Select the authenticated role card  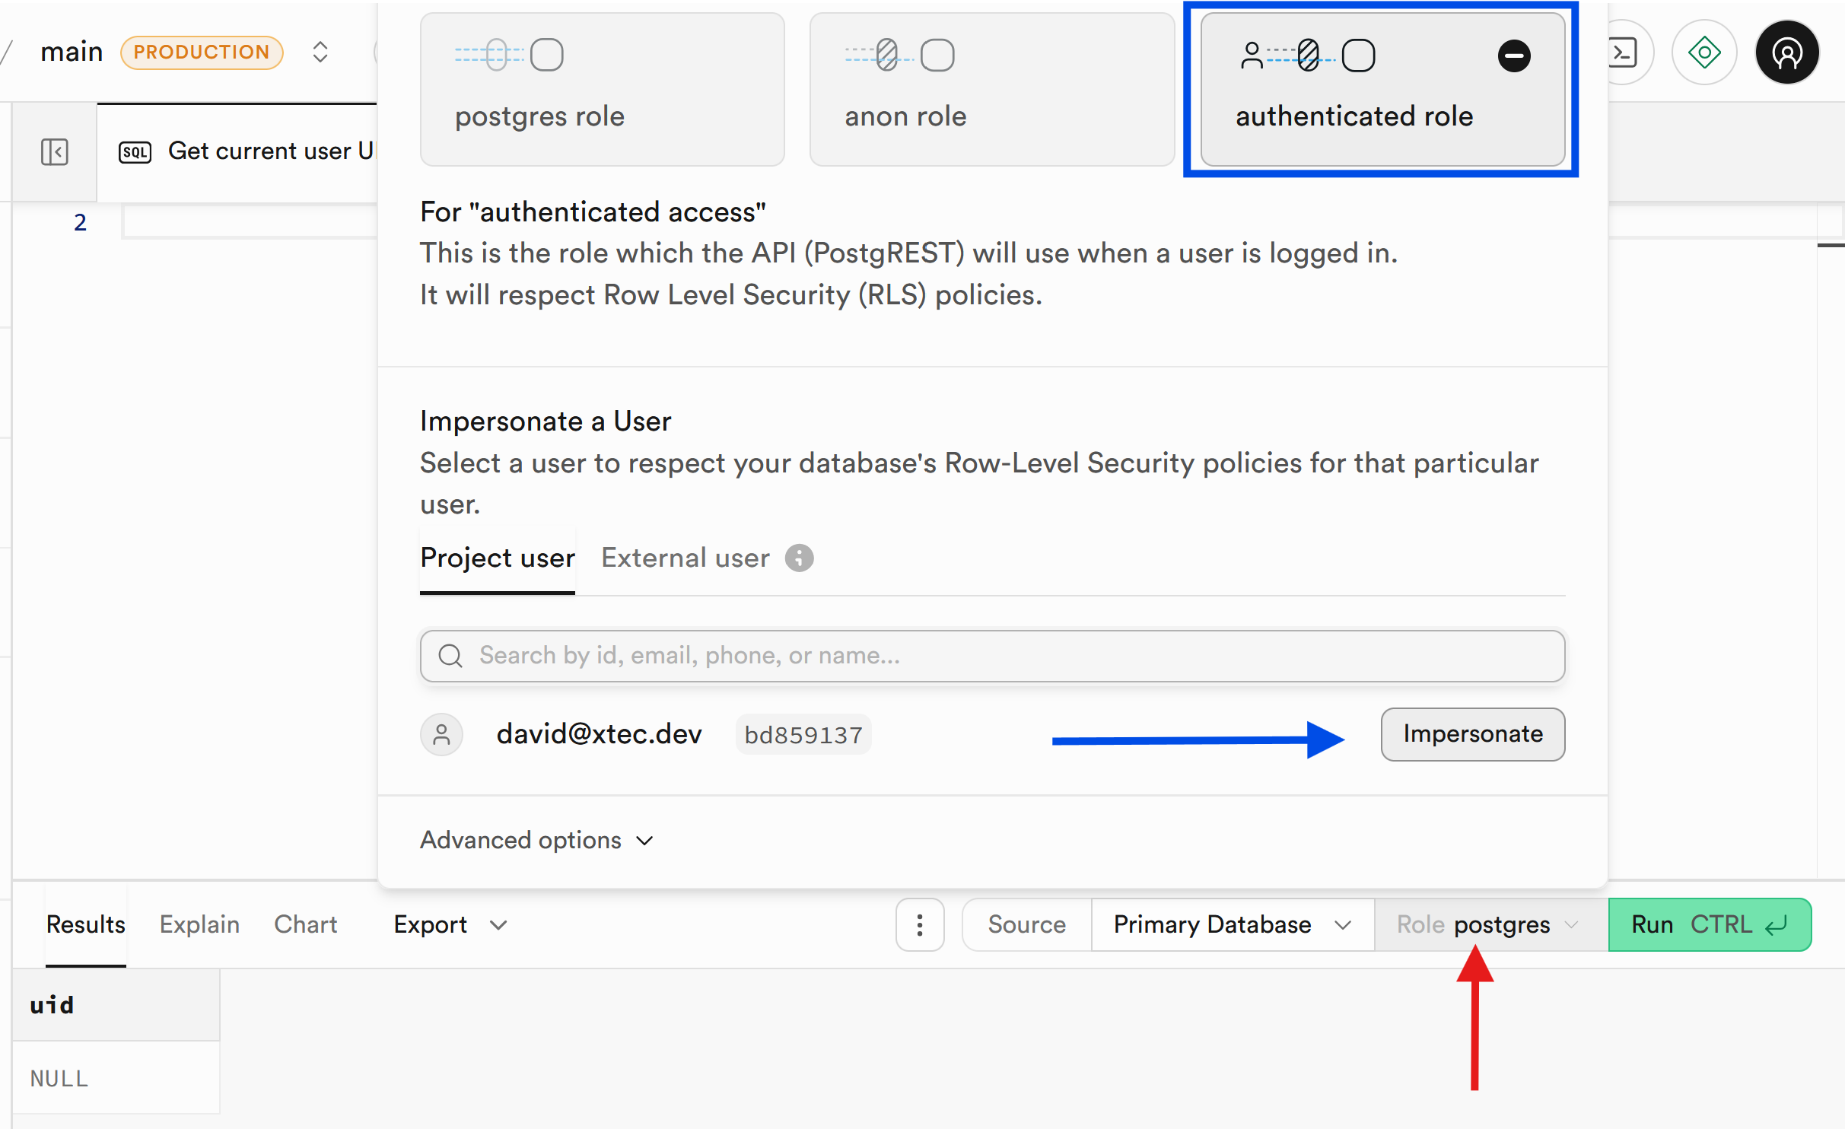click(1382, 89)
